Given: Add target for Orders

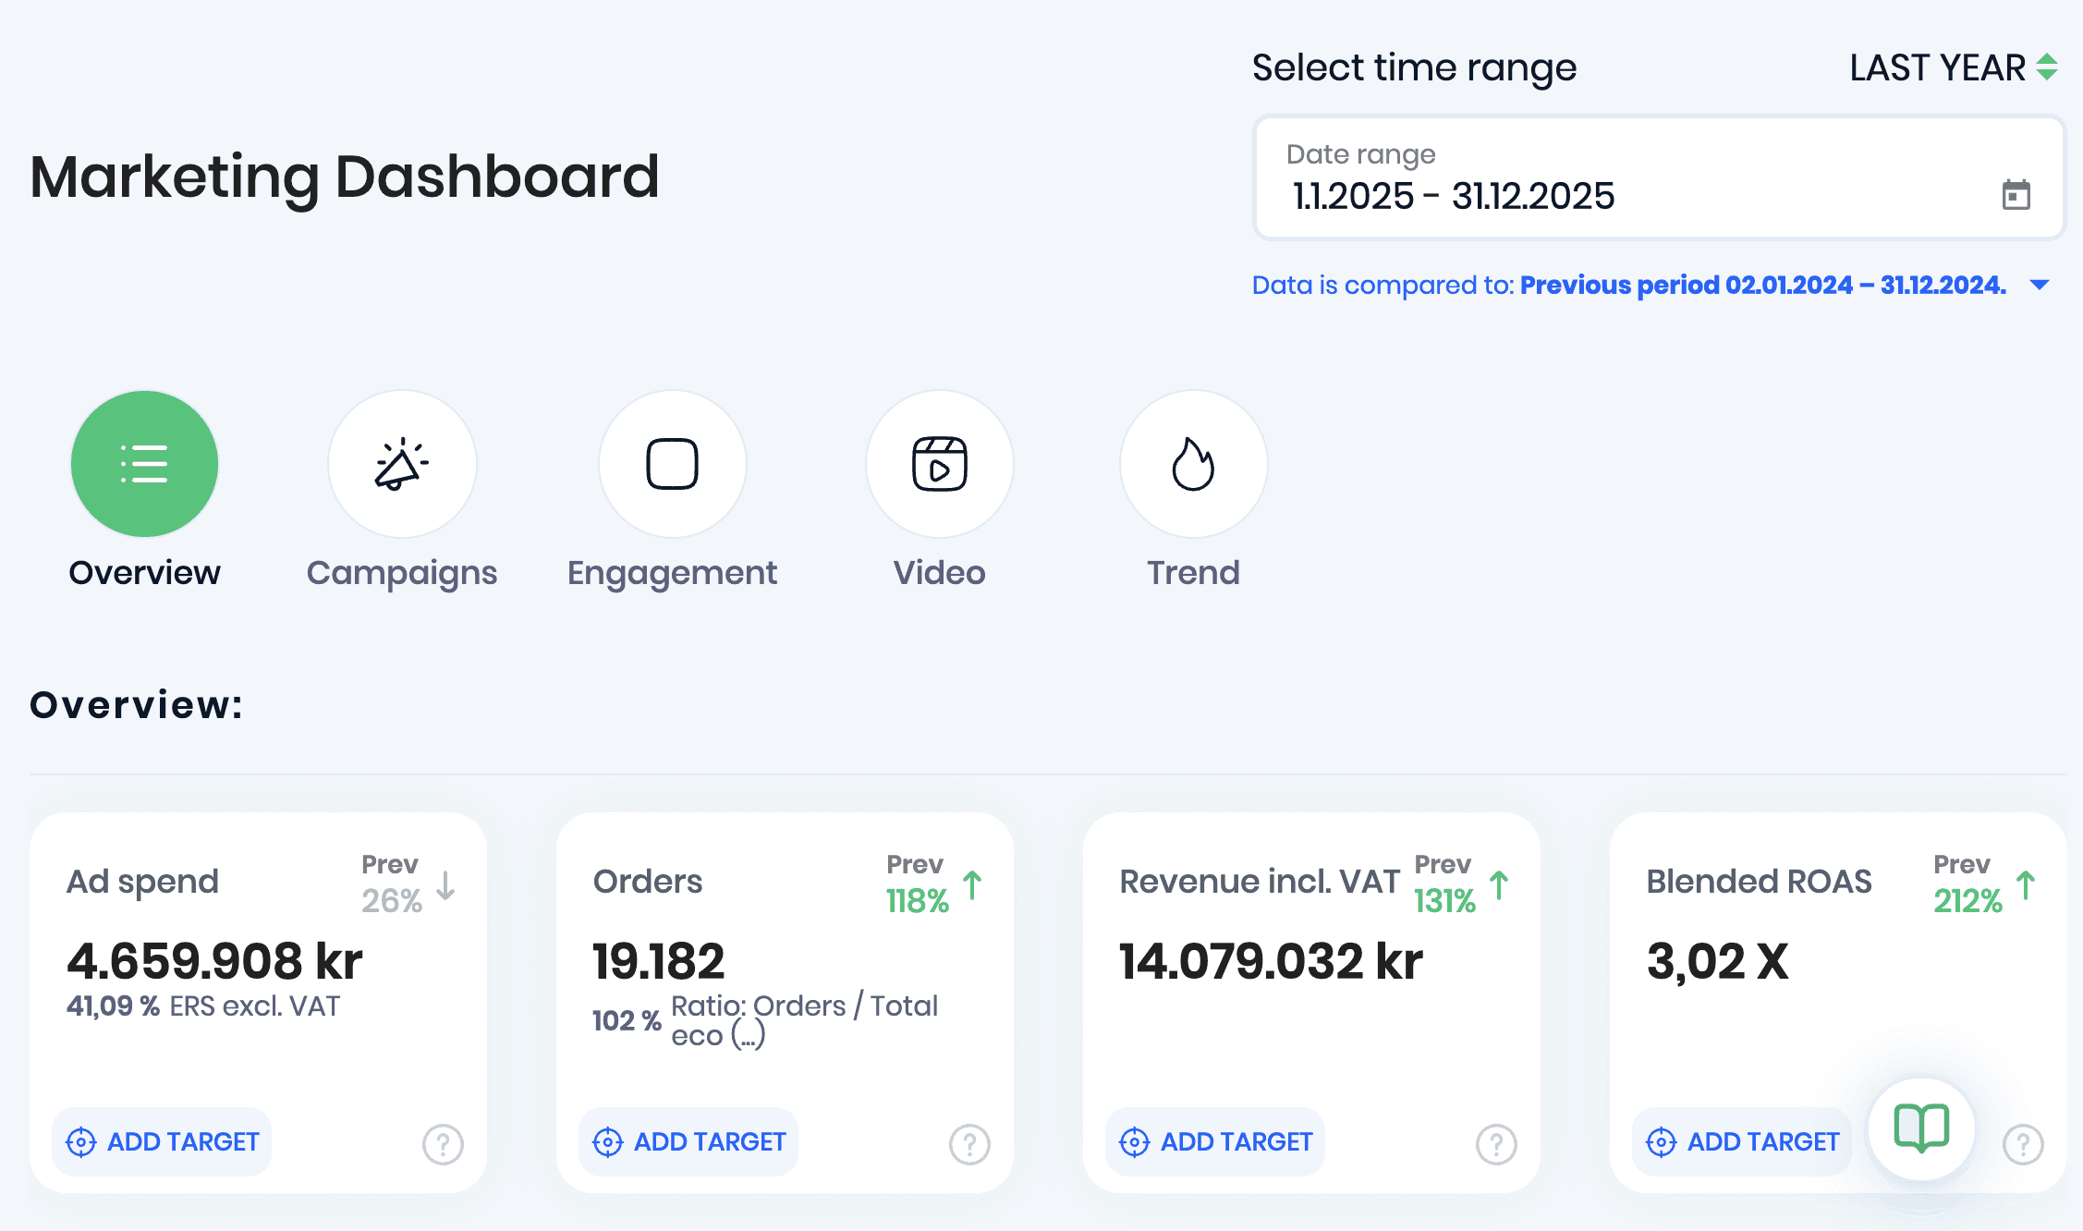Looking at the screenshot, I should [689, 1142].
